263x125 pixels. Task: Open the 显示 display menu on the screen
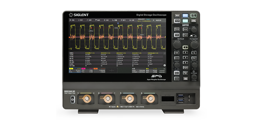pyautogui.click(x=80, y=20)
